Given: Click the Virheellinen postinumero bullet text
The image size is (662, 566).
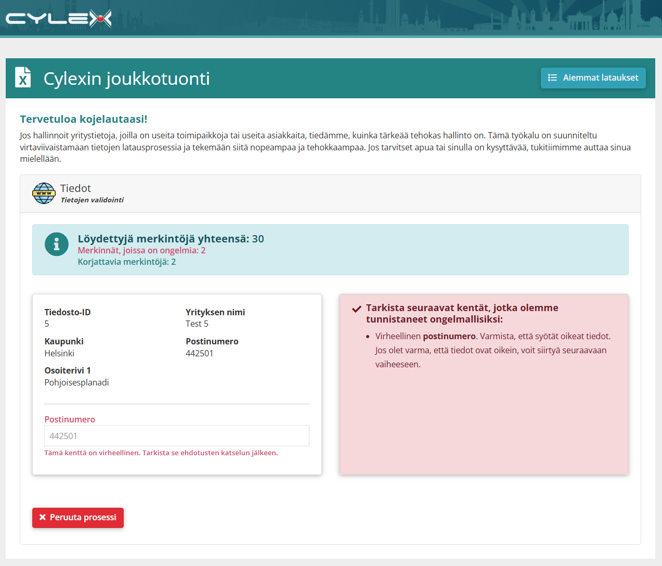Looking at the screenshot, I should 493,350.
